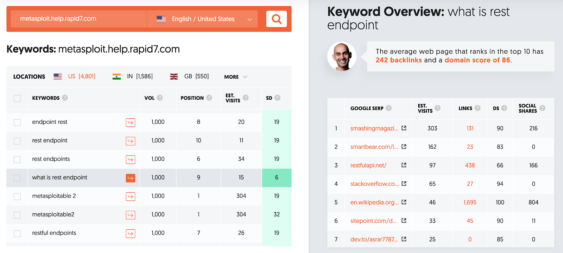Open the English / United States language dropdown
Viewport: 563px width, 253px height.
203,19
